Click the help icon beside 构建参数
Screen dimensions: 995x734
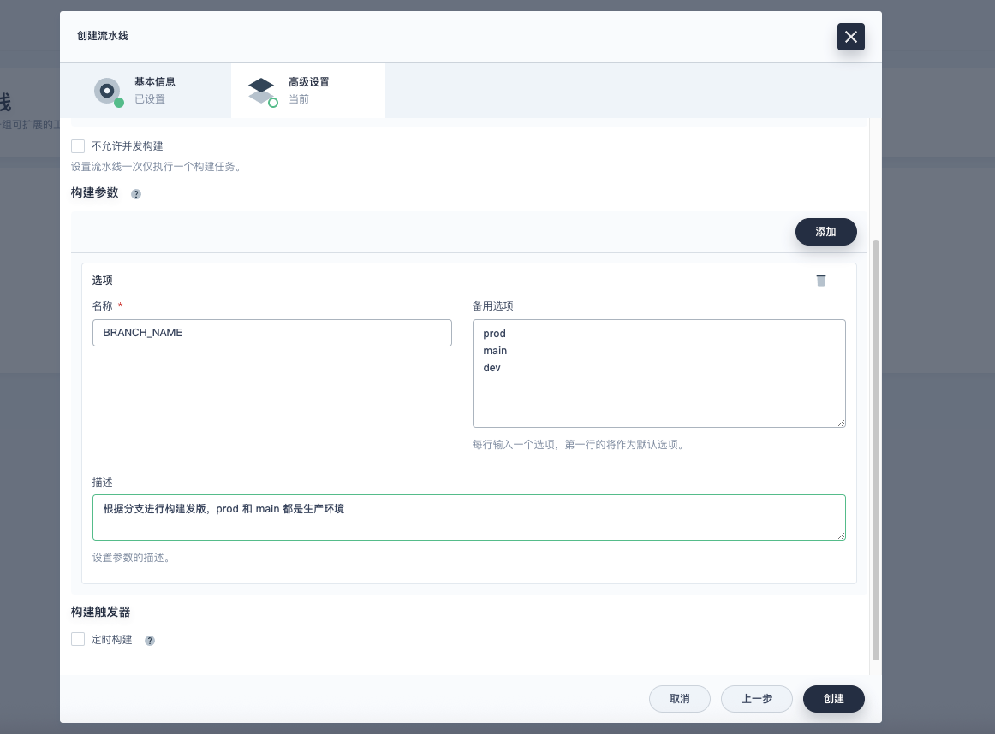pyautogui.click(x=136, y=194)
